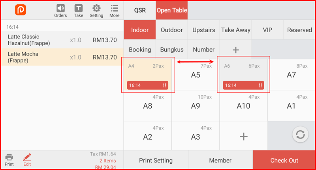Select the Bungkus tab
Image resolution: width=316 pixels, height=170 pixels.
coord(172,50)
